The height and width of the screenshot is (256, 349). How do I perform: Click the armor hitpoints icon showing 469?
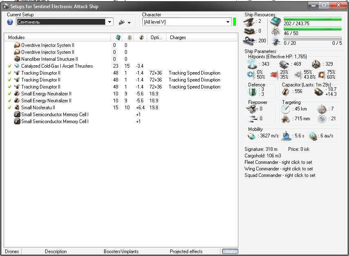284,64
